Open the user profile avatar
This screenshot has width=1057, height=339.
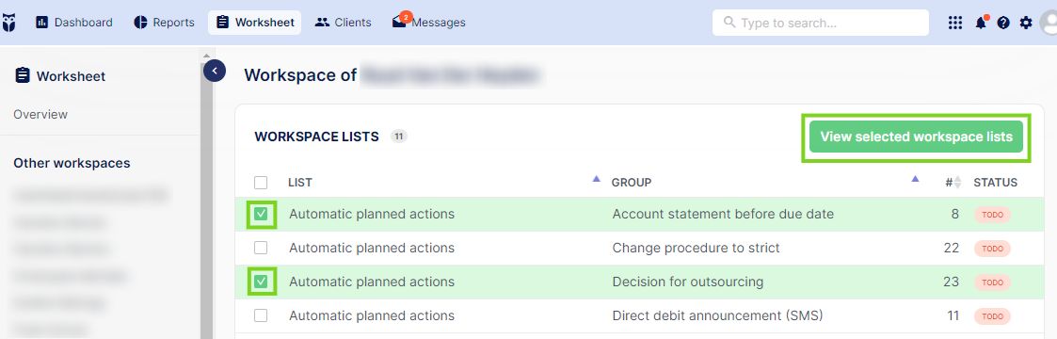click(1049, 23)
